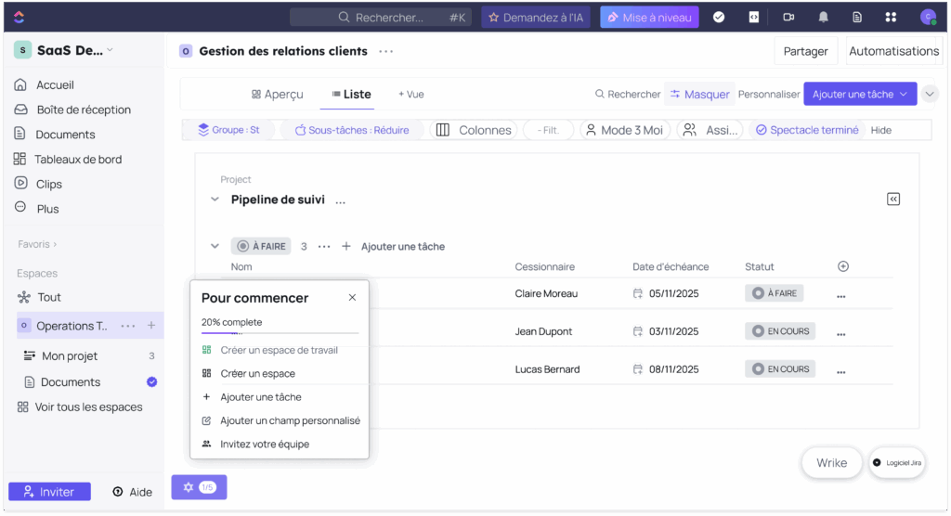The width and height of the screenshot is (951, 516).
Task: Show more options via Plus
Action: 47,209
